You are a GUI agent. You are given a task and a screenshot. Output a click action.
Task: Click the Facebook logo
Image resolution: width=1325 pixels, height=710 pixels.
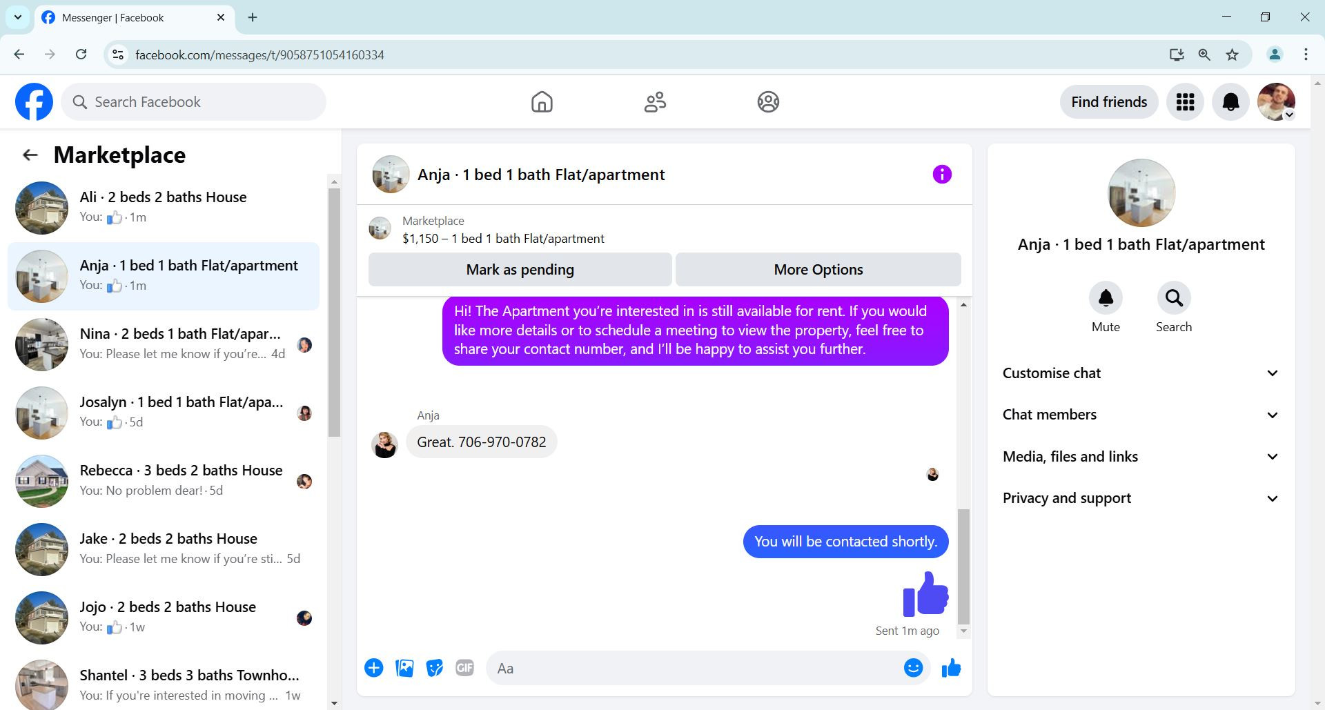[34, 102]
